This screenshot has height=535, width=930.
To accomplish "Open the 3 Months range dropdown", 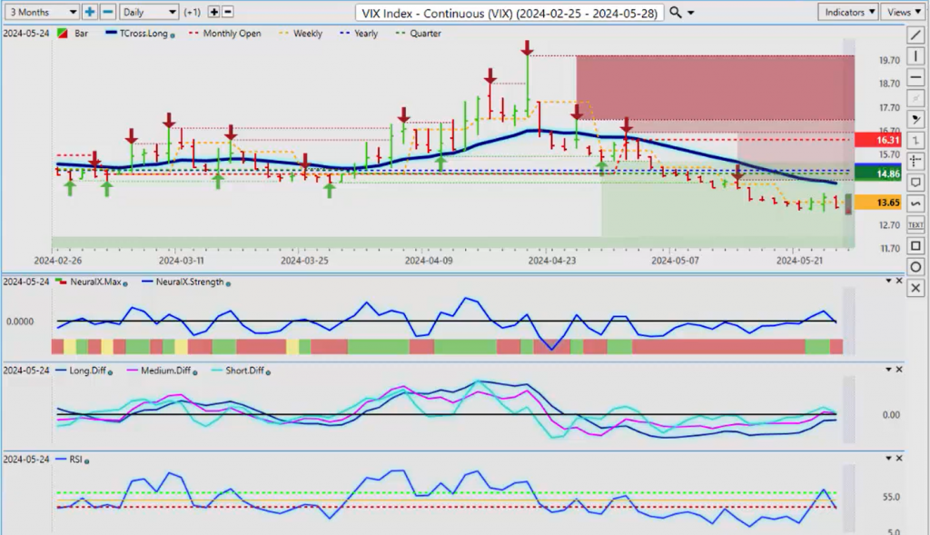I will pos(41,12).
